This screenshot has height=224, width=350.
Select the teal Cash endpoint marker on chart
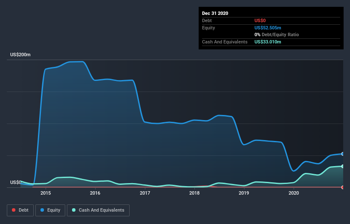tap(343, 166)
